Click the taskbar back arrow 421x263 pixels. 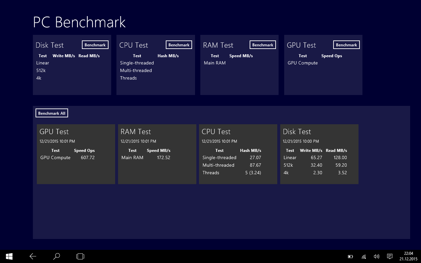[33, 256]
